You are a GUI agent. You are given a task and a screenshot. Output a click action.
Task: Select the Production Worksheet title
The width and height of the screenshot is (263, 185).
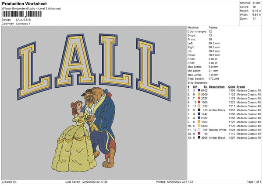coord(24,3)
